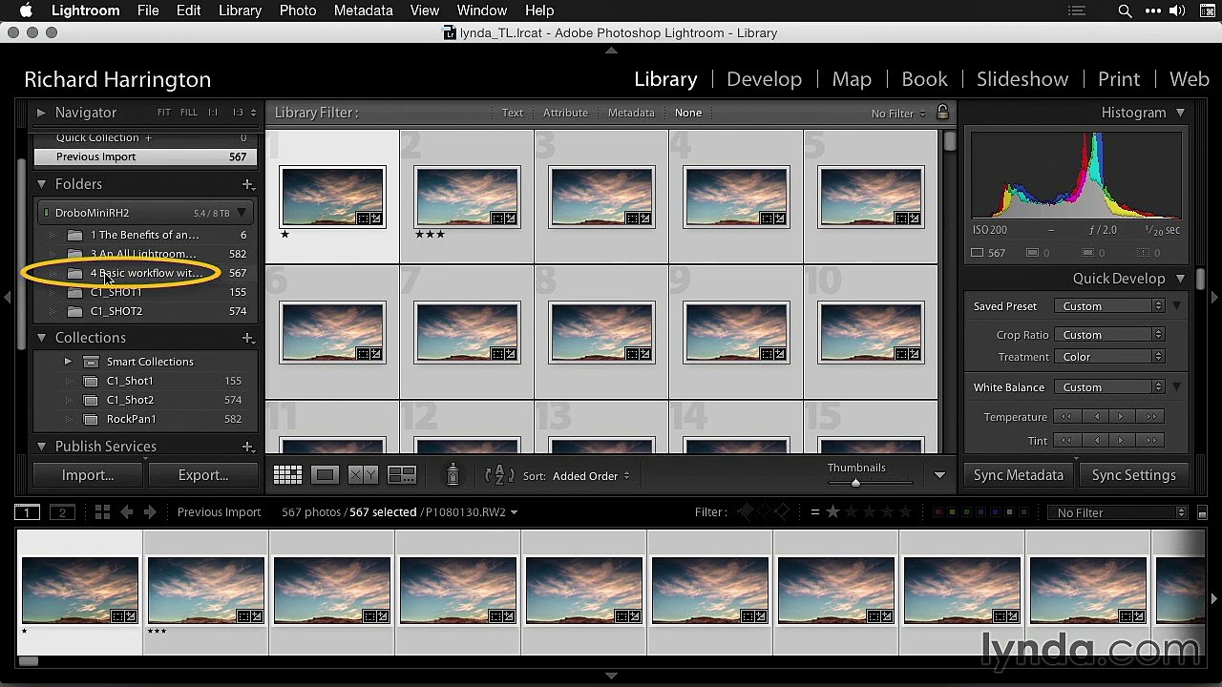Open the Map module
The width and height of the screenshot is (1222, 687).
pos(852,79)
